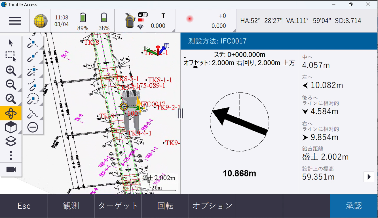Image resolution: width=378 pixels, height=218 pixels.
Task: Open the predefined view cube
Action: click(11, 128)
